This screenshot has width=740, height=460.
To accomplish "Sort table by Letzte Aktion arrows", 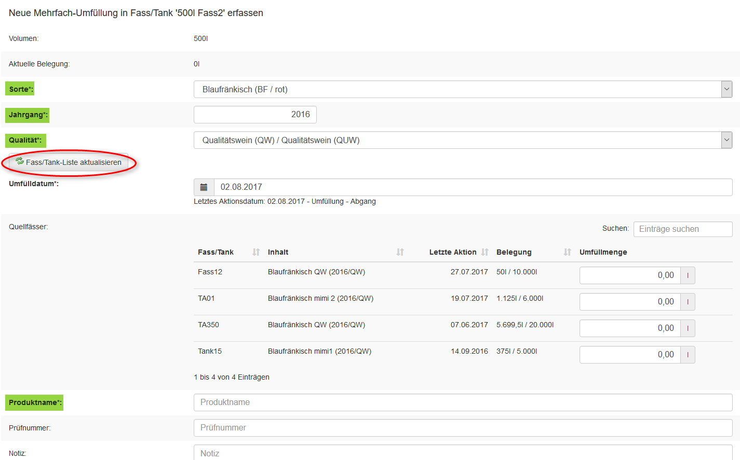I will (485, 252).
